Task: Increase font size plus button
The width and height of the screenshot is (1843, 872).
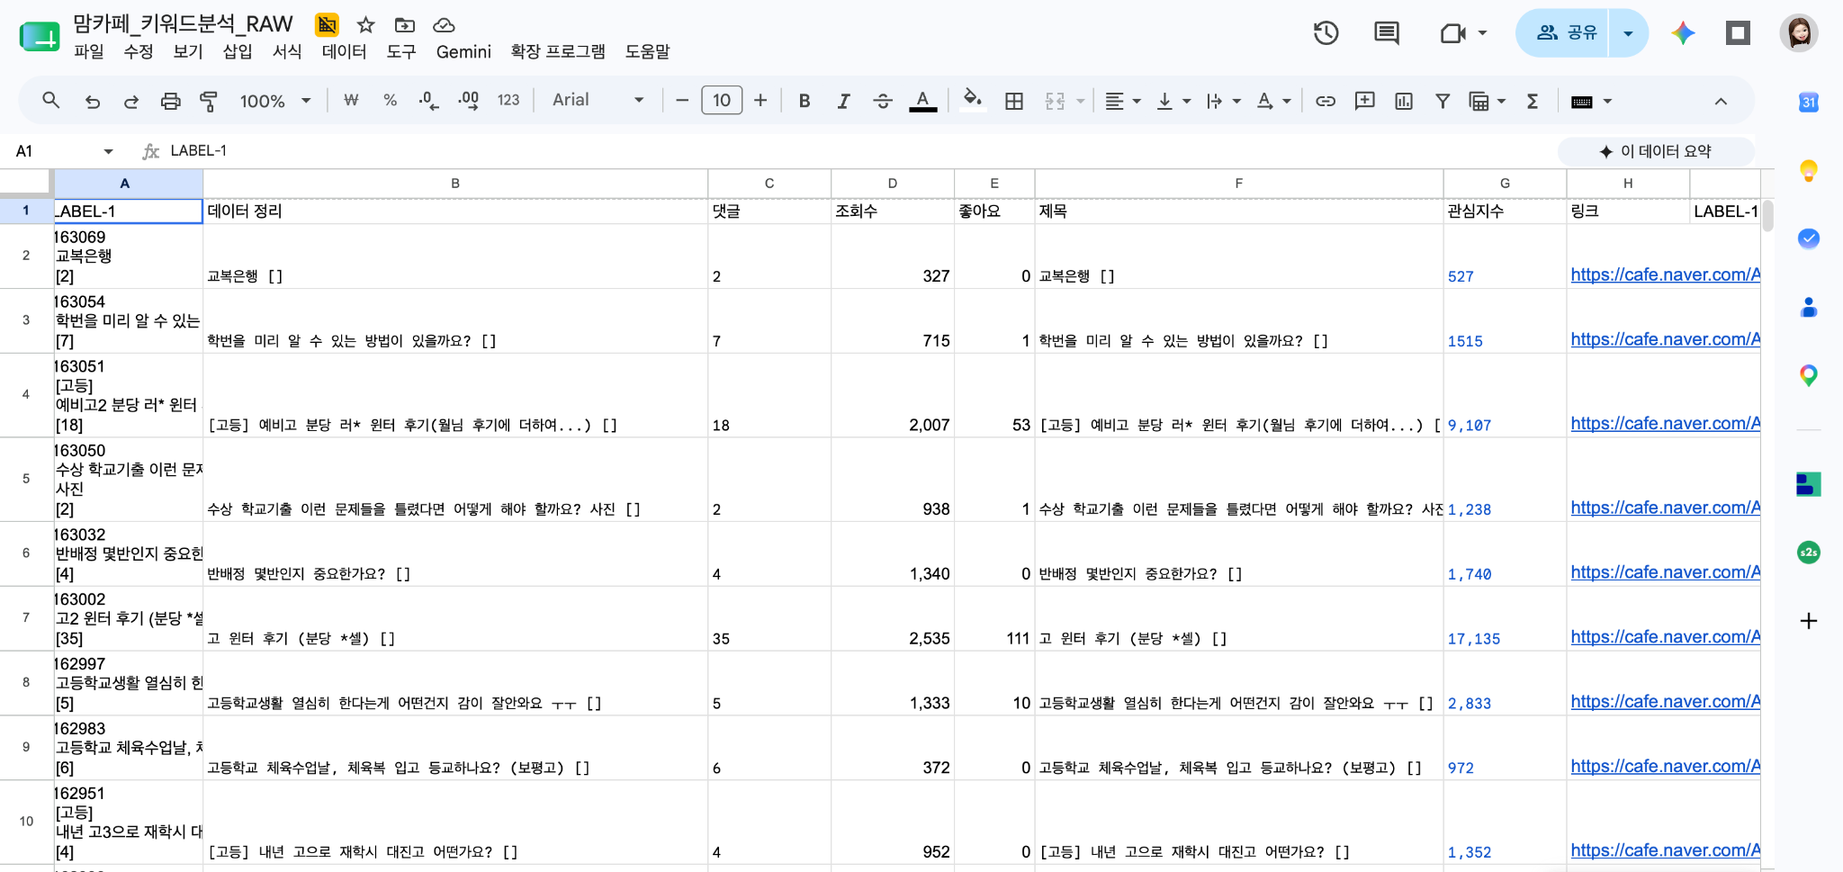Action: (760, 101)
